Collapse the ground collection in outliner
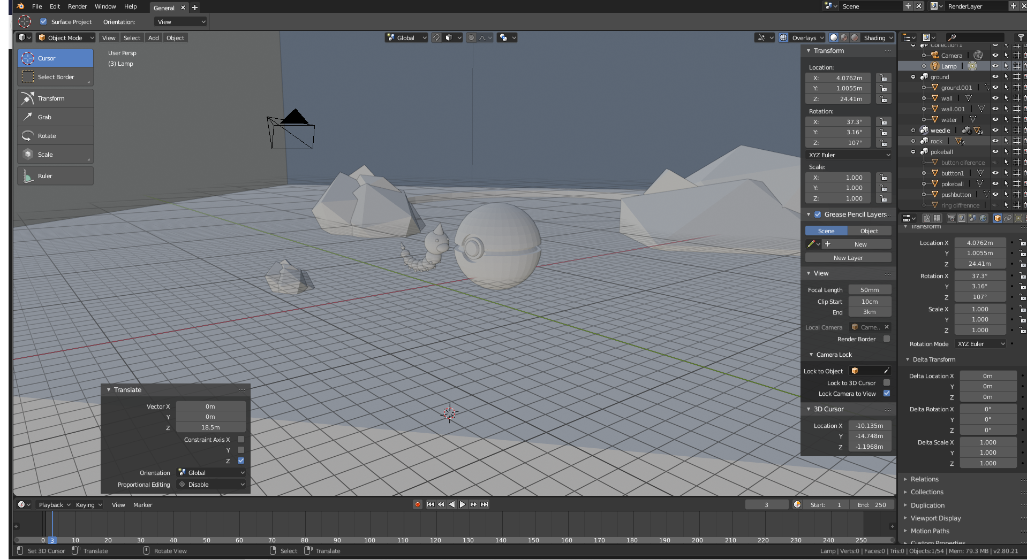The height and width of the screenshot is (560, 1027). pyautogui.click(x=913, y=77)
